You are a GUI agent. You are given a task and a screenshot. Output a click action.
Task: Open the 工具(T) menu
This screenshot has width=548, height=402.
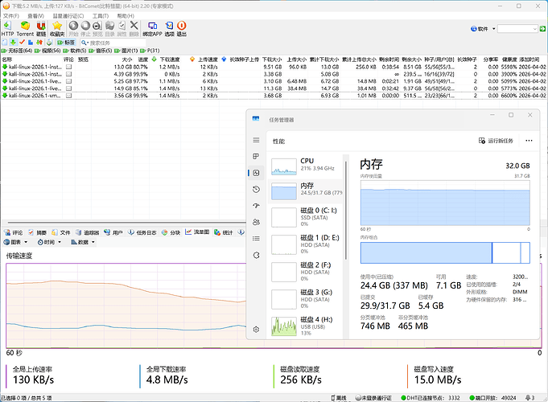[101, 15]
